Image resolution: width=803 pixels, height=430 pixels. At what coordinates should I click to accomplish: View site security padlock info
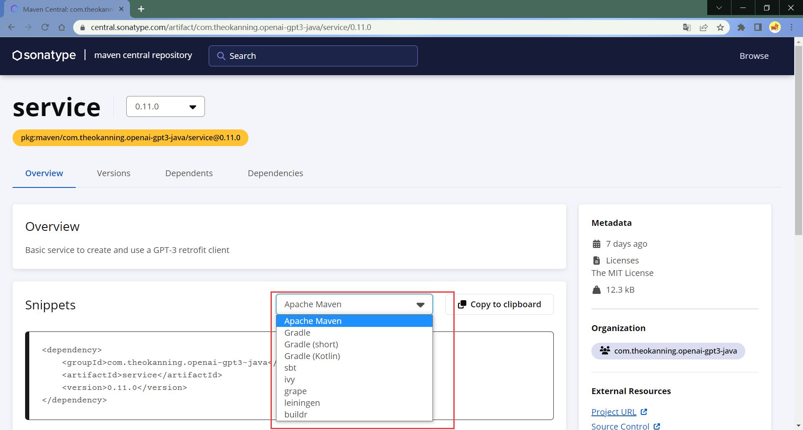[x=82, y=27]
